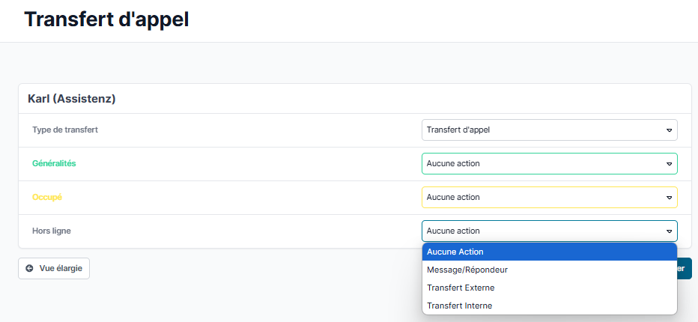This screenshot has height=322, width=698.
Task: Click the arrow of Type de transfert dropdown
Action: (x=669, y=130)
